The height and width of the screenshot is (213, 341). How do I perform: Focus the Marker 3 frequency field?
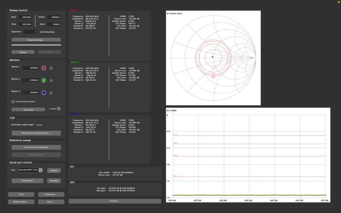[31, 92]
